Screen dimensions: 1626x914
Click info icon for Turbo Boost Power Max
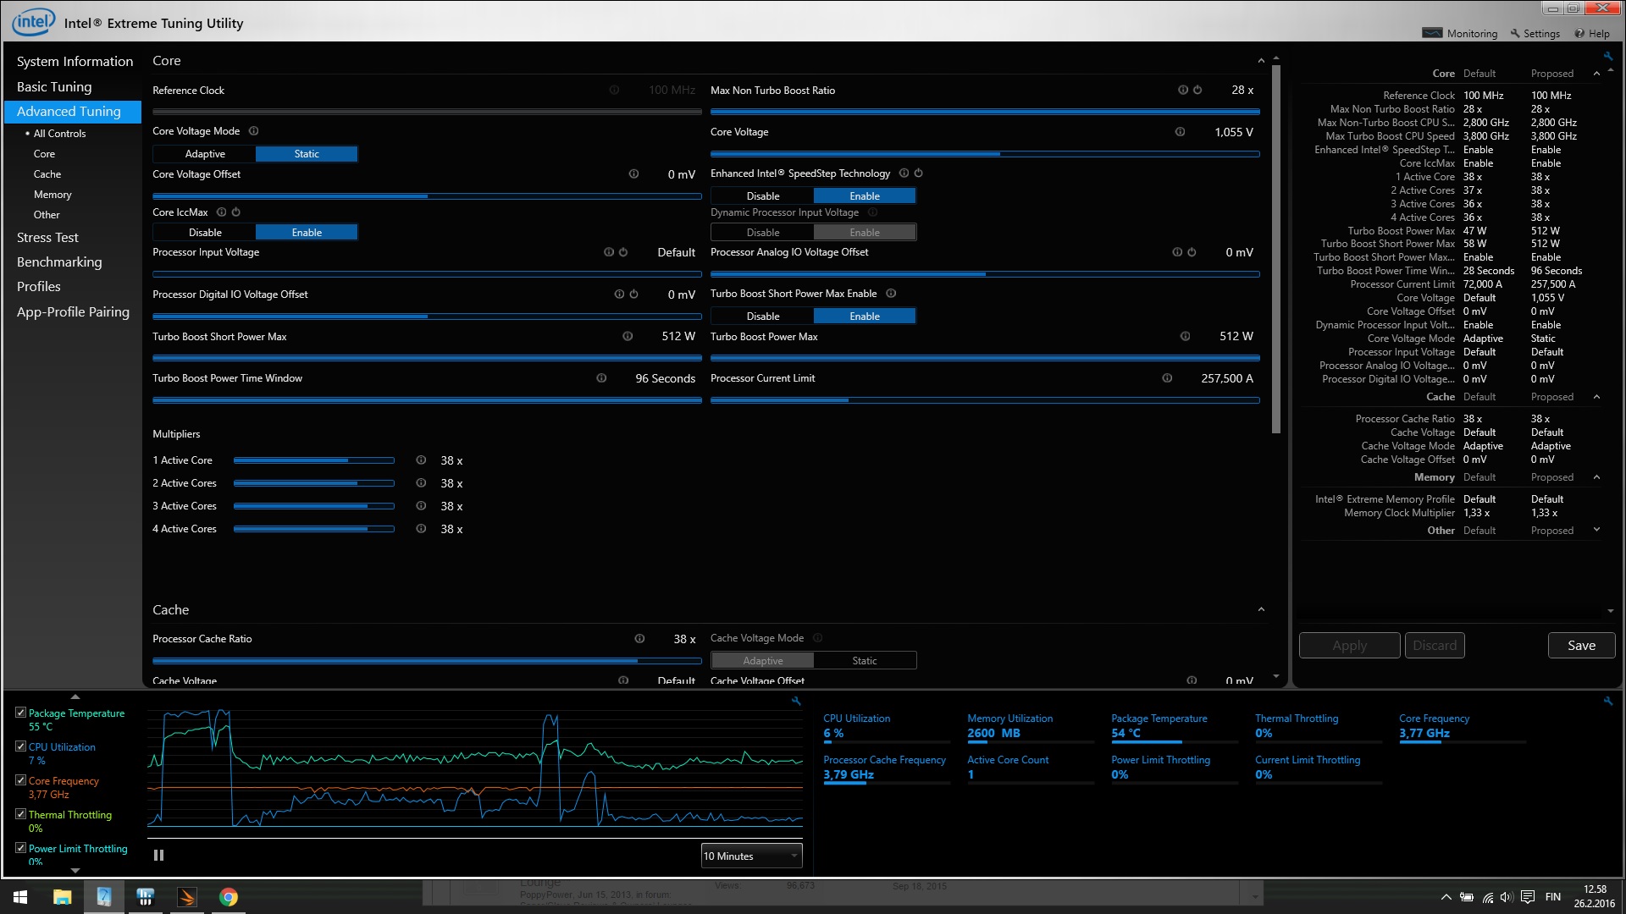(x=1185, y=337)
